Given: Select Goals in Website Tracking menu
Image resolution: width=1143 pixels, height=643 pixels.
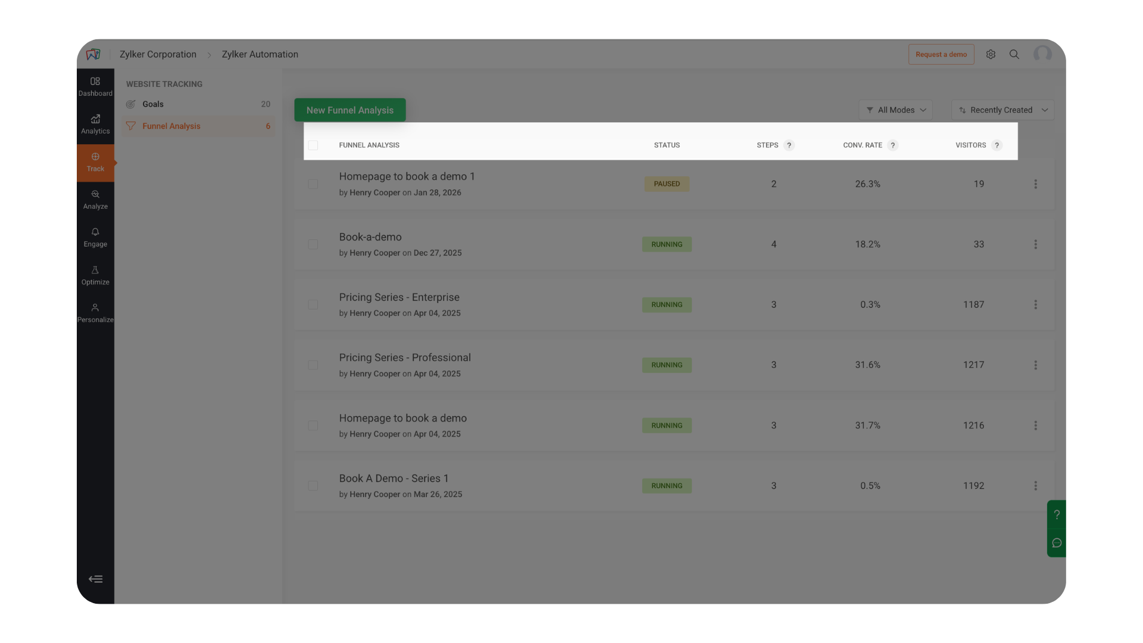Looking at the screenshot, I should [x=153, y=104].
